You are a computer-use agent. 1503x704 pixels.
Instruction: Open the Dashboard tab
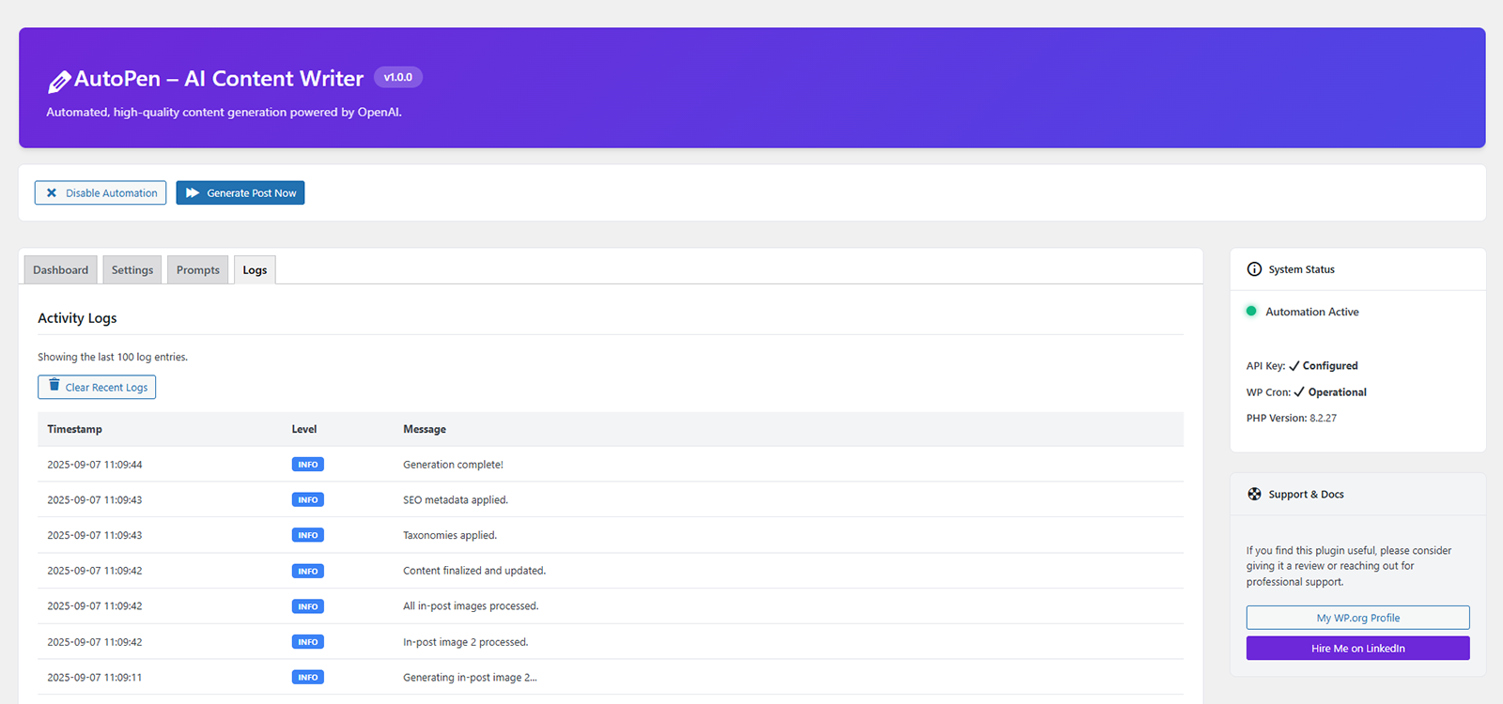click(60, 269)
